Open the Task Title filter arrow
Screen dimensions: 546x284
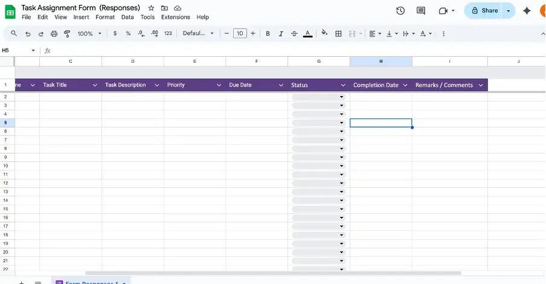point(95,85)
